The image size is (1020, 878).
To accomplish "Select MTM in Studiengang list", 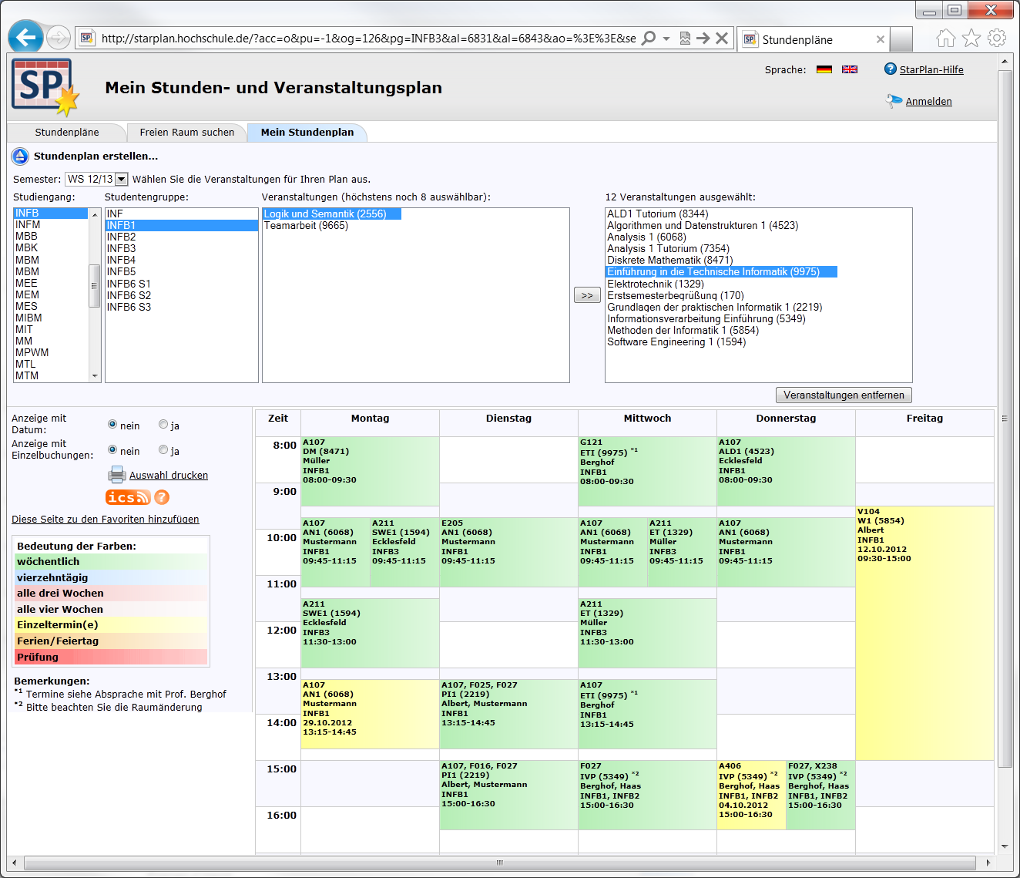I will tap(51, 376).
